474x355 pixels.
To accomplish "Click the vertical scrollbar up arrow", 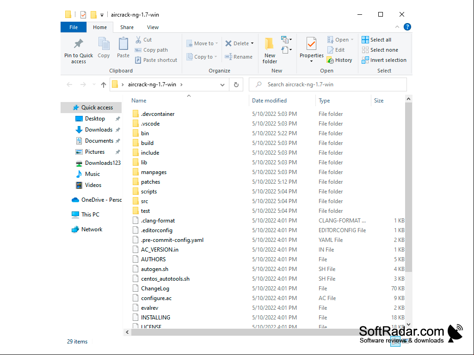I will (x=408, y=99).
